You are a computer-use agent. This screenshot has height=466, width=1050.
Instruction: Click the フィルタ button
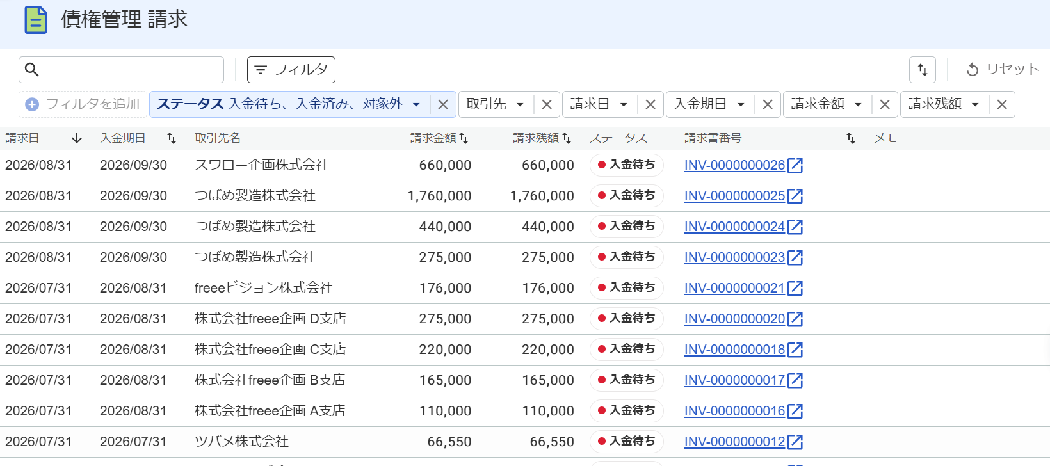pos(291,70)
